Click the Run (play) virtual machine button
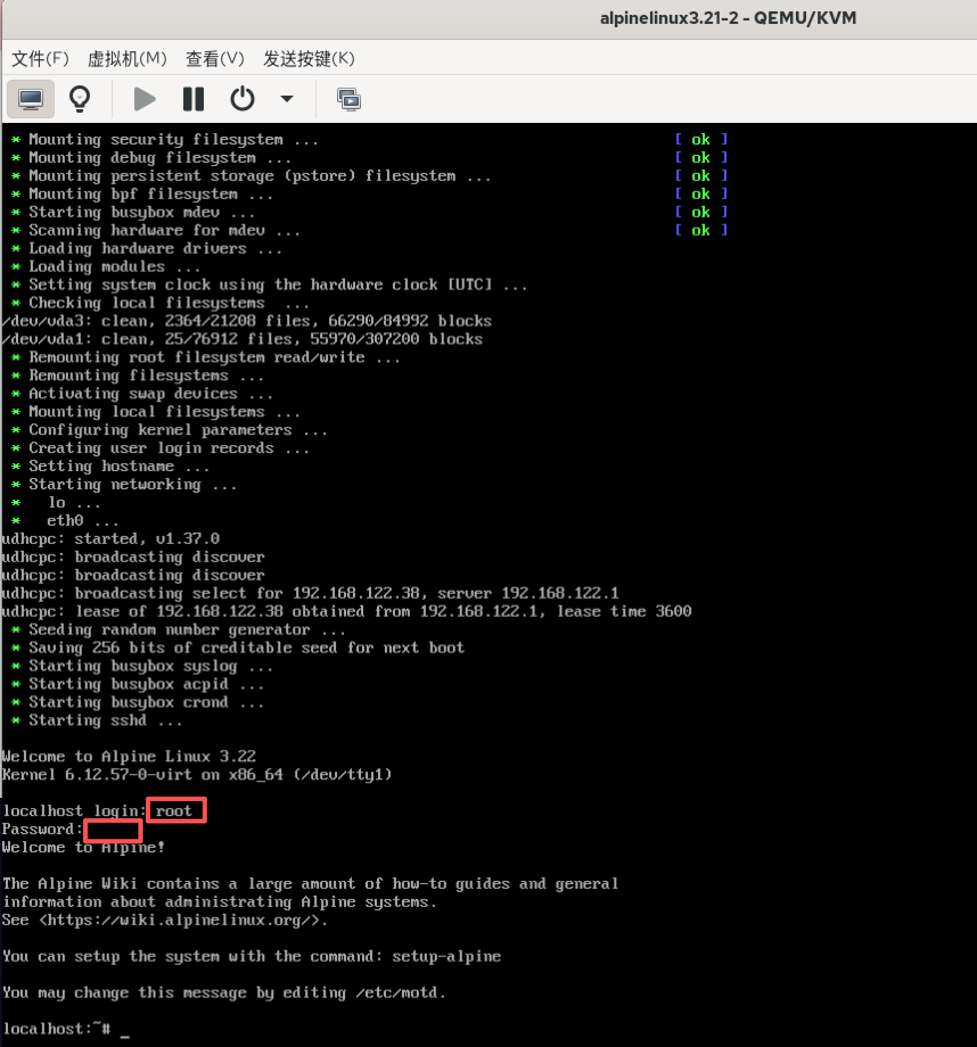 coord(145,99)
